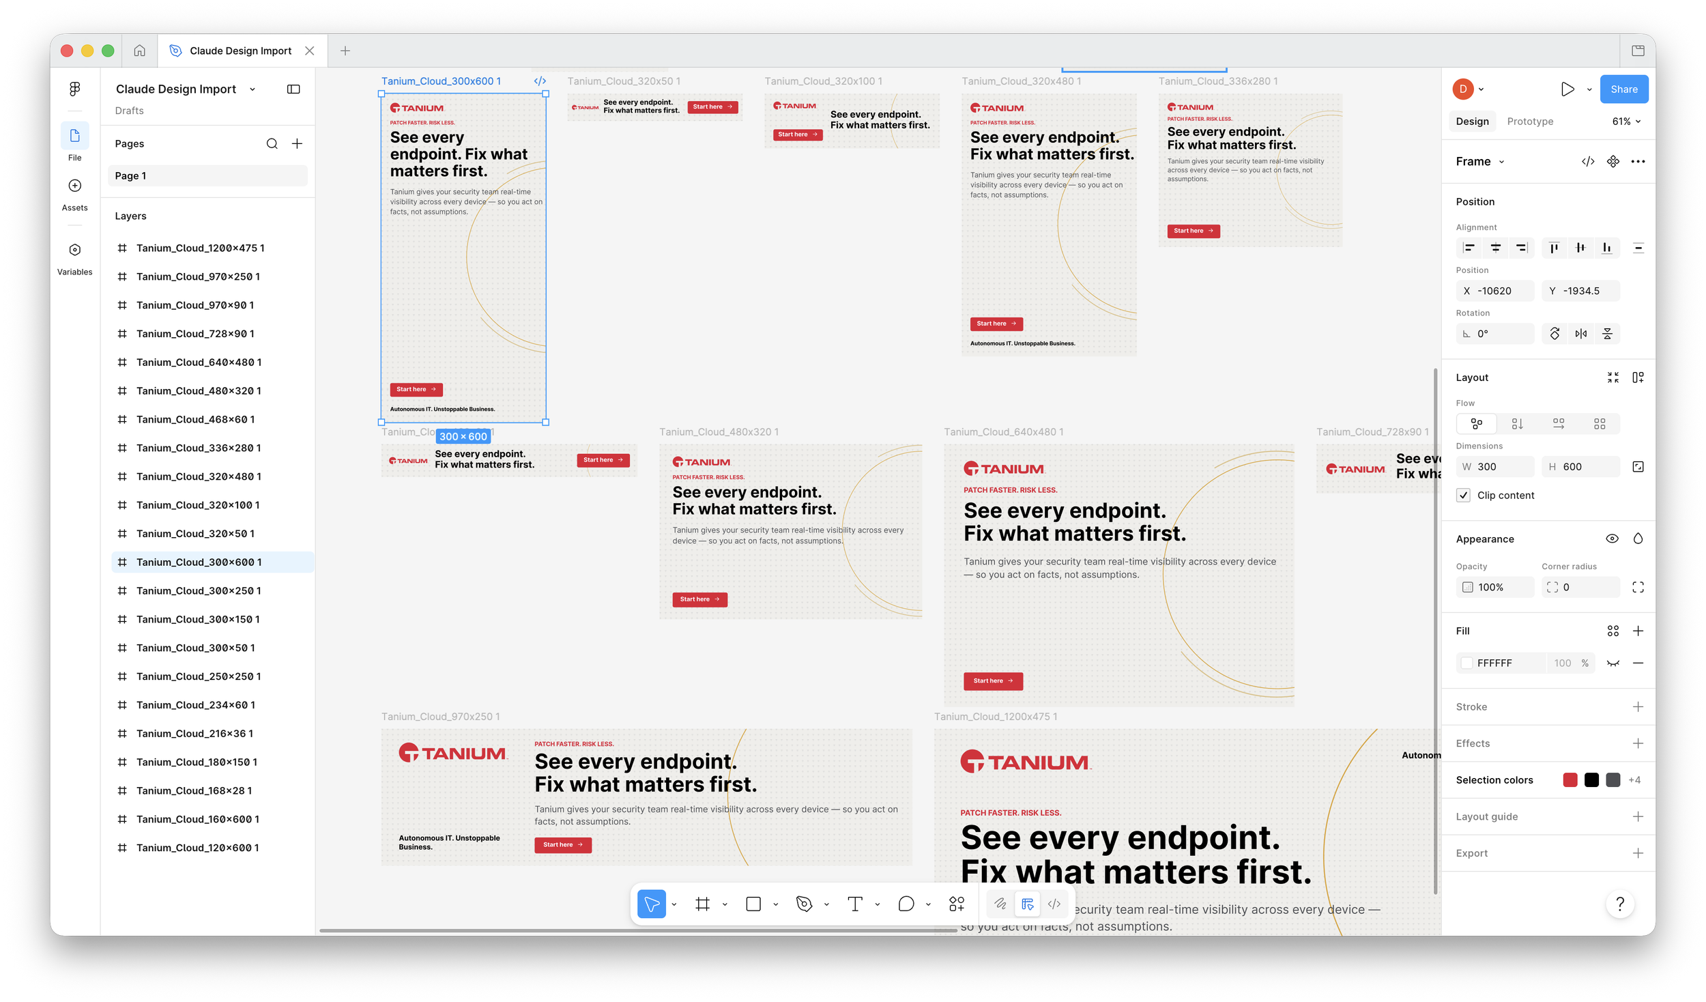Expand shape tools chevron
Screen dimensions: 1706x1002
[775, 904]
